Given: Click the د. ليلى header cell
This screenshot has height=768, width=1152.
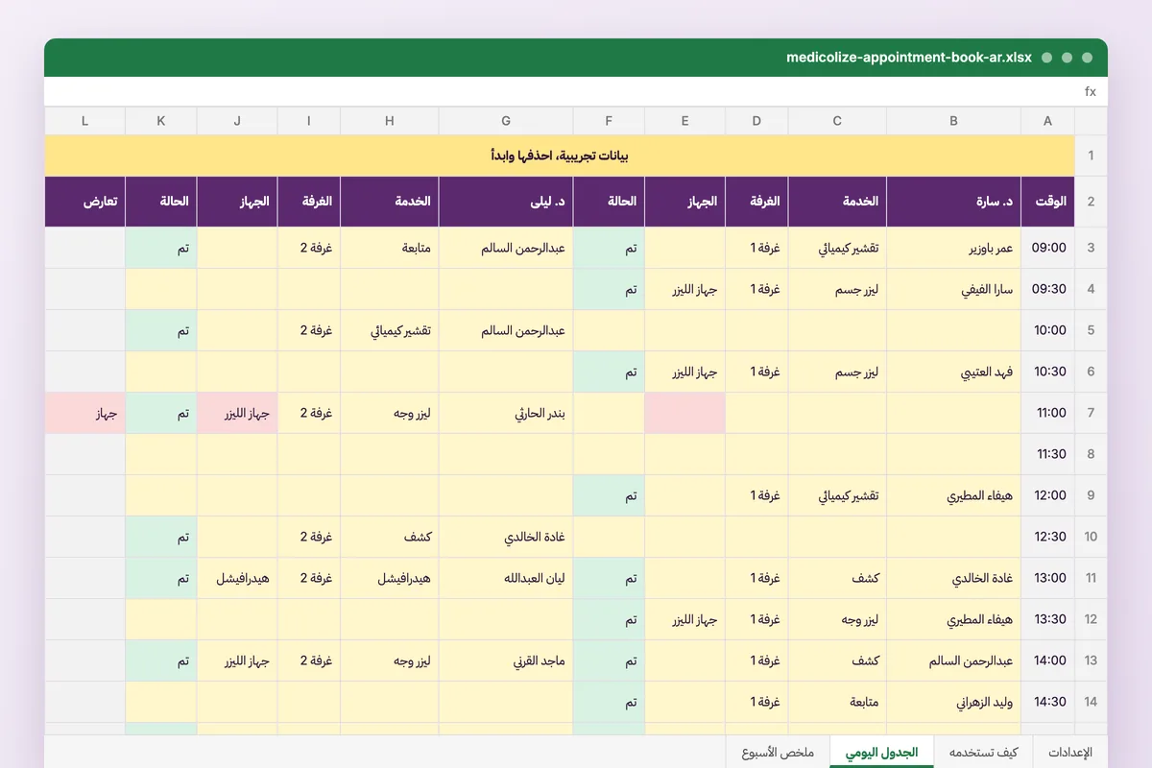Looking at the screenshot, I should 506,202.
